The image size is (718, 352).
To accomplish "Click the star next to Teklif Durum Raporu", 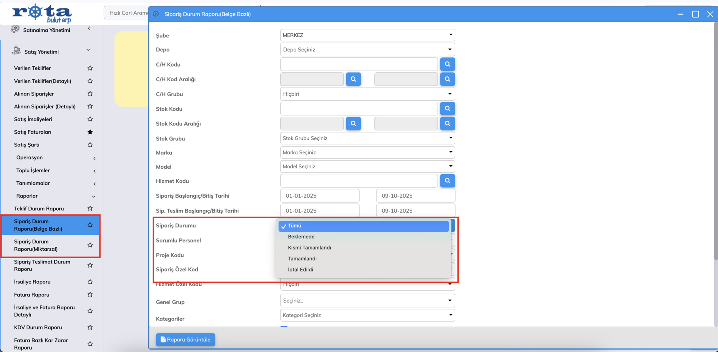I will 90,209.
